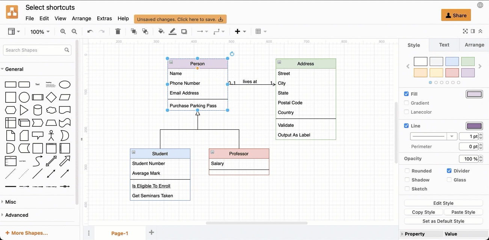Toggle the Rounded style checkbox

pyautogui.click(x=407, y=171)
